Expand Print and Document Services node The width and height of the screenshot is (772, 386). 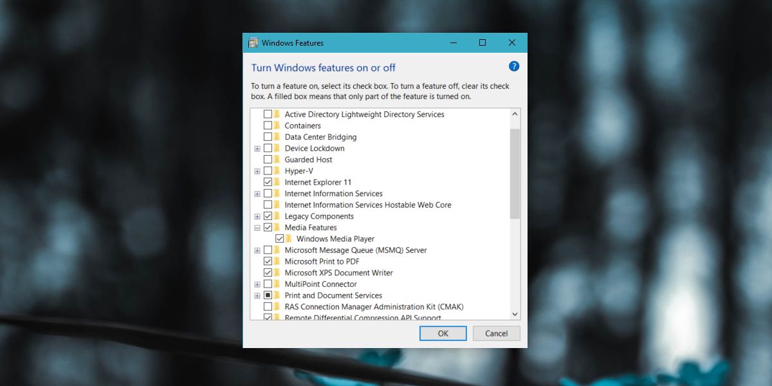pos(257,295)
